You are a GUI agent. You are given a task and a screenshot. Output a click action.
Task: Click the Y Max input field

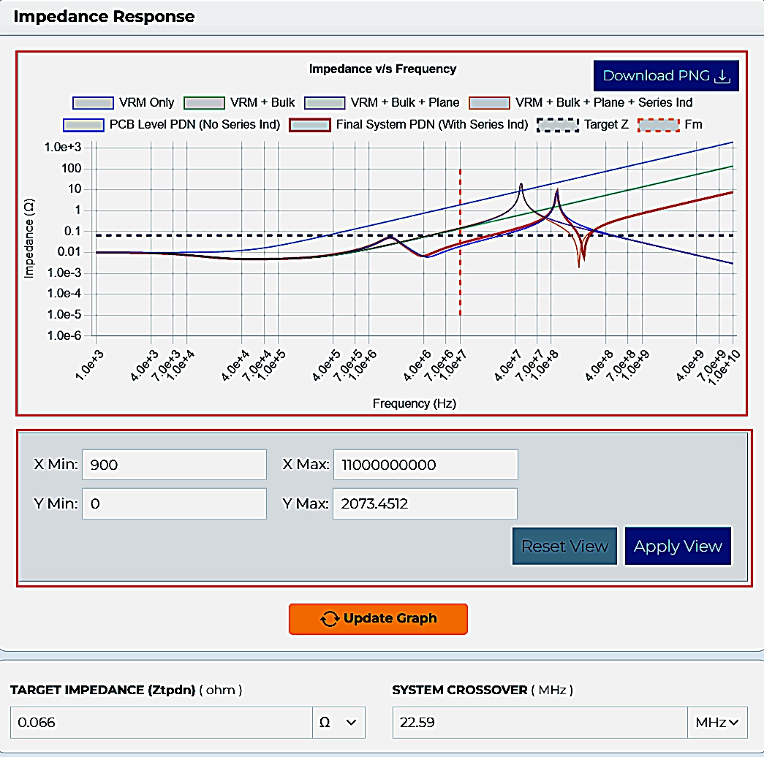pyautogui.click(x=425, y=503)
